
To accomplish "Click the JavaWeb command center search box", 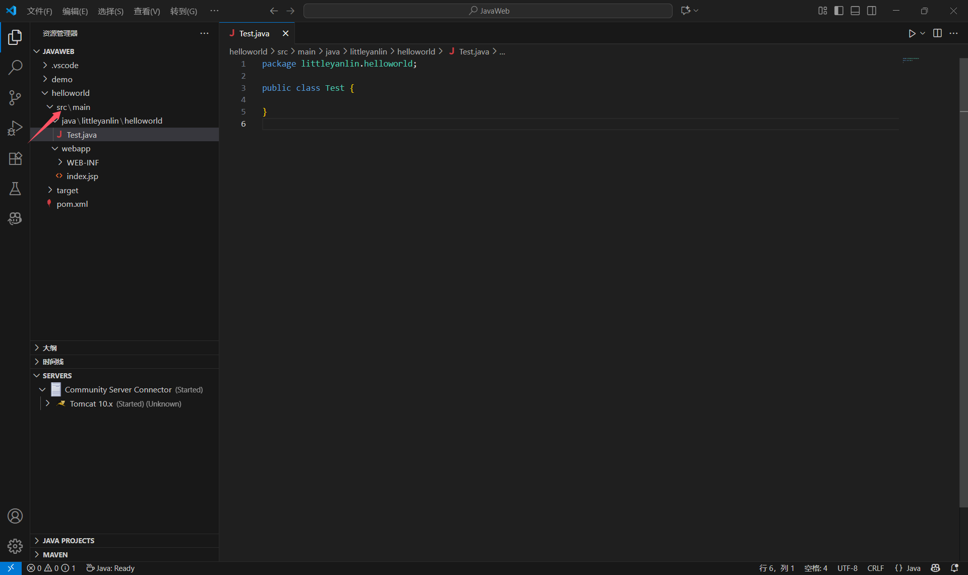I will 488,11.
